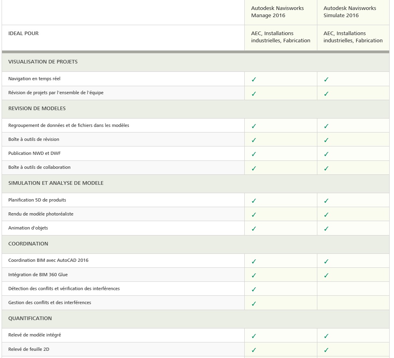The image size is (394, 358).
Task: Select Manage checkmark for Détection des conflits row
Action: (254, 289)
